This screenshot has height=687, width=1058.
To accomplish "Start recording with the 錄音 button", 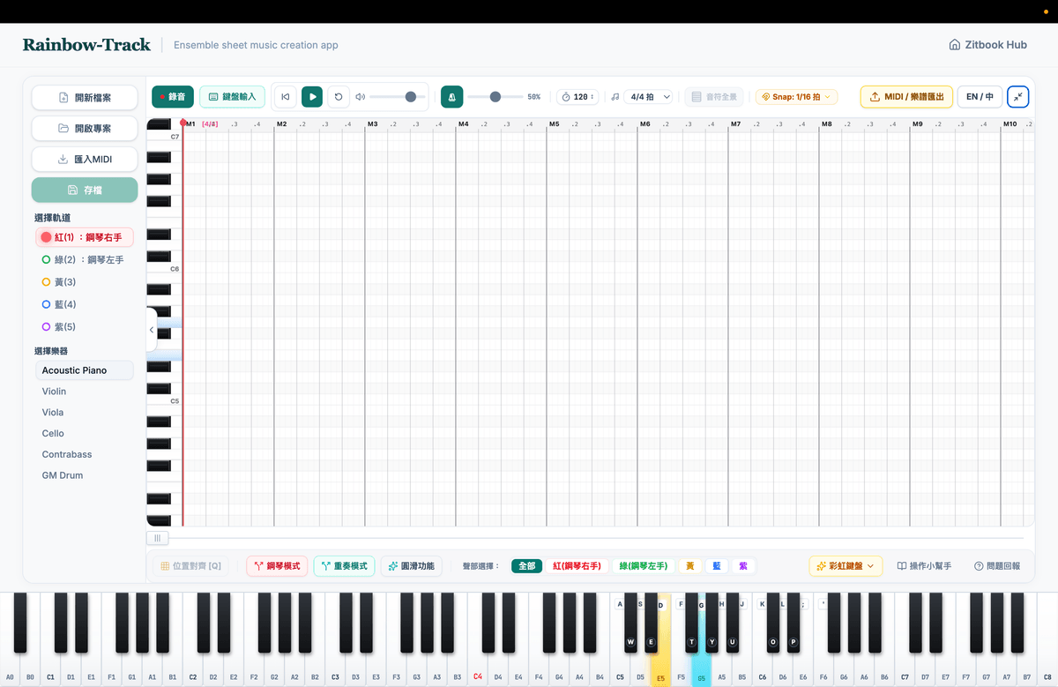I will tap(173, 97).
